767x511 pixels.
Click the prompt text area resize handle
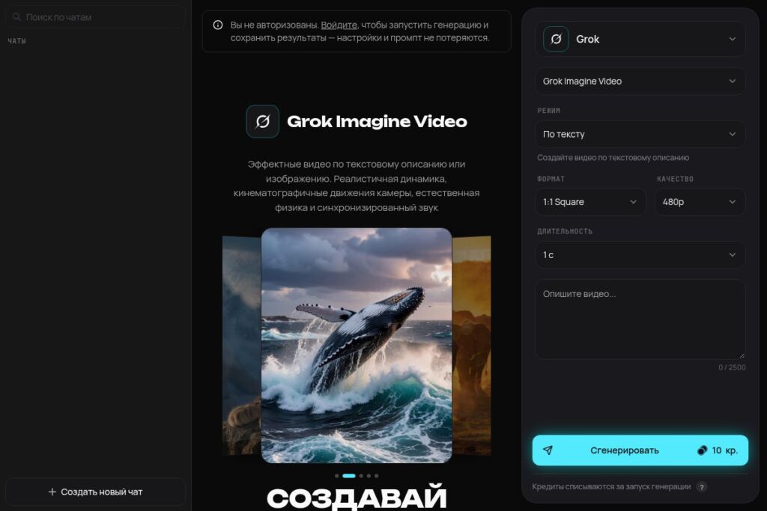(x=742, y=355)
